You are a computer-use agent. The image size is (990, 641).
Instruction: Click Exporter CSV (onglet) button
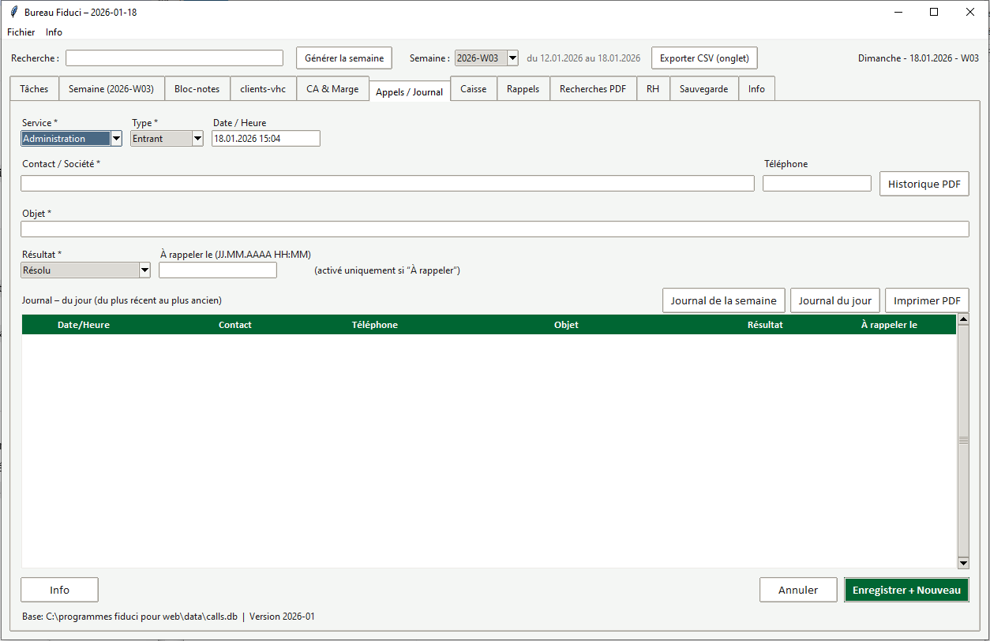(x=704, y=58)
